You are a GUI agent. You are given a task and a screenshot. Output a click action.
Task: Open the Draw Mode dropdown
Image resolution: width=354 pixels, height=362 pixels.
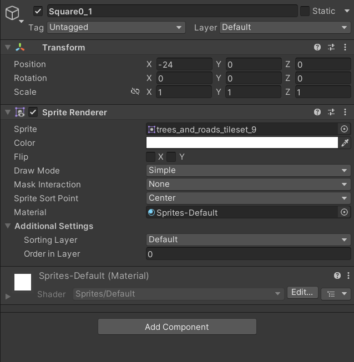coord(249,170)
